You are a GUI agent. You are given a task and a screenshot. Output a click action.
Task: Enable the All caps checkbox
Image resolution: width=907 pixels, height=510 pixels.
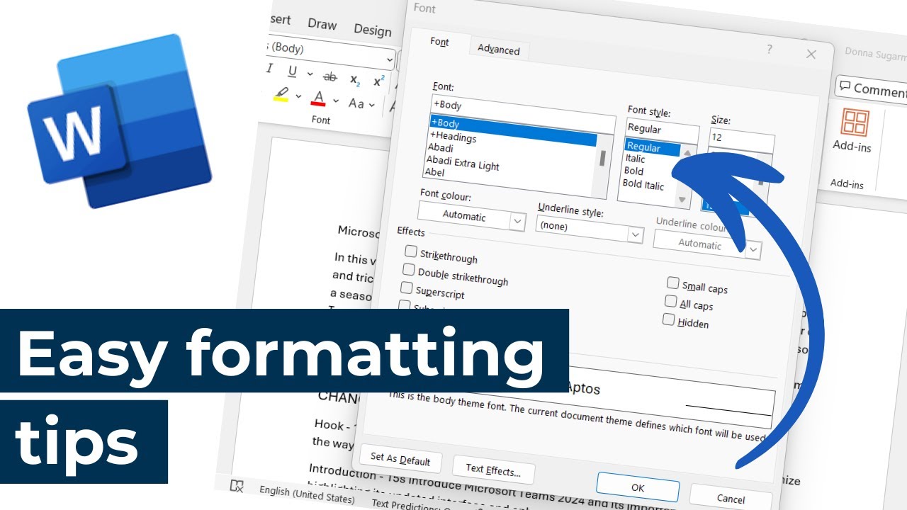[x=670, y=301]
